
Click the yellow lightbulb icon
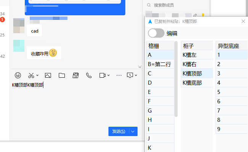coord(203,15)
